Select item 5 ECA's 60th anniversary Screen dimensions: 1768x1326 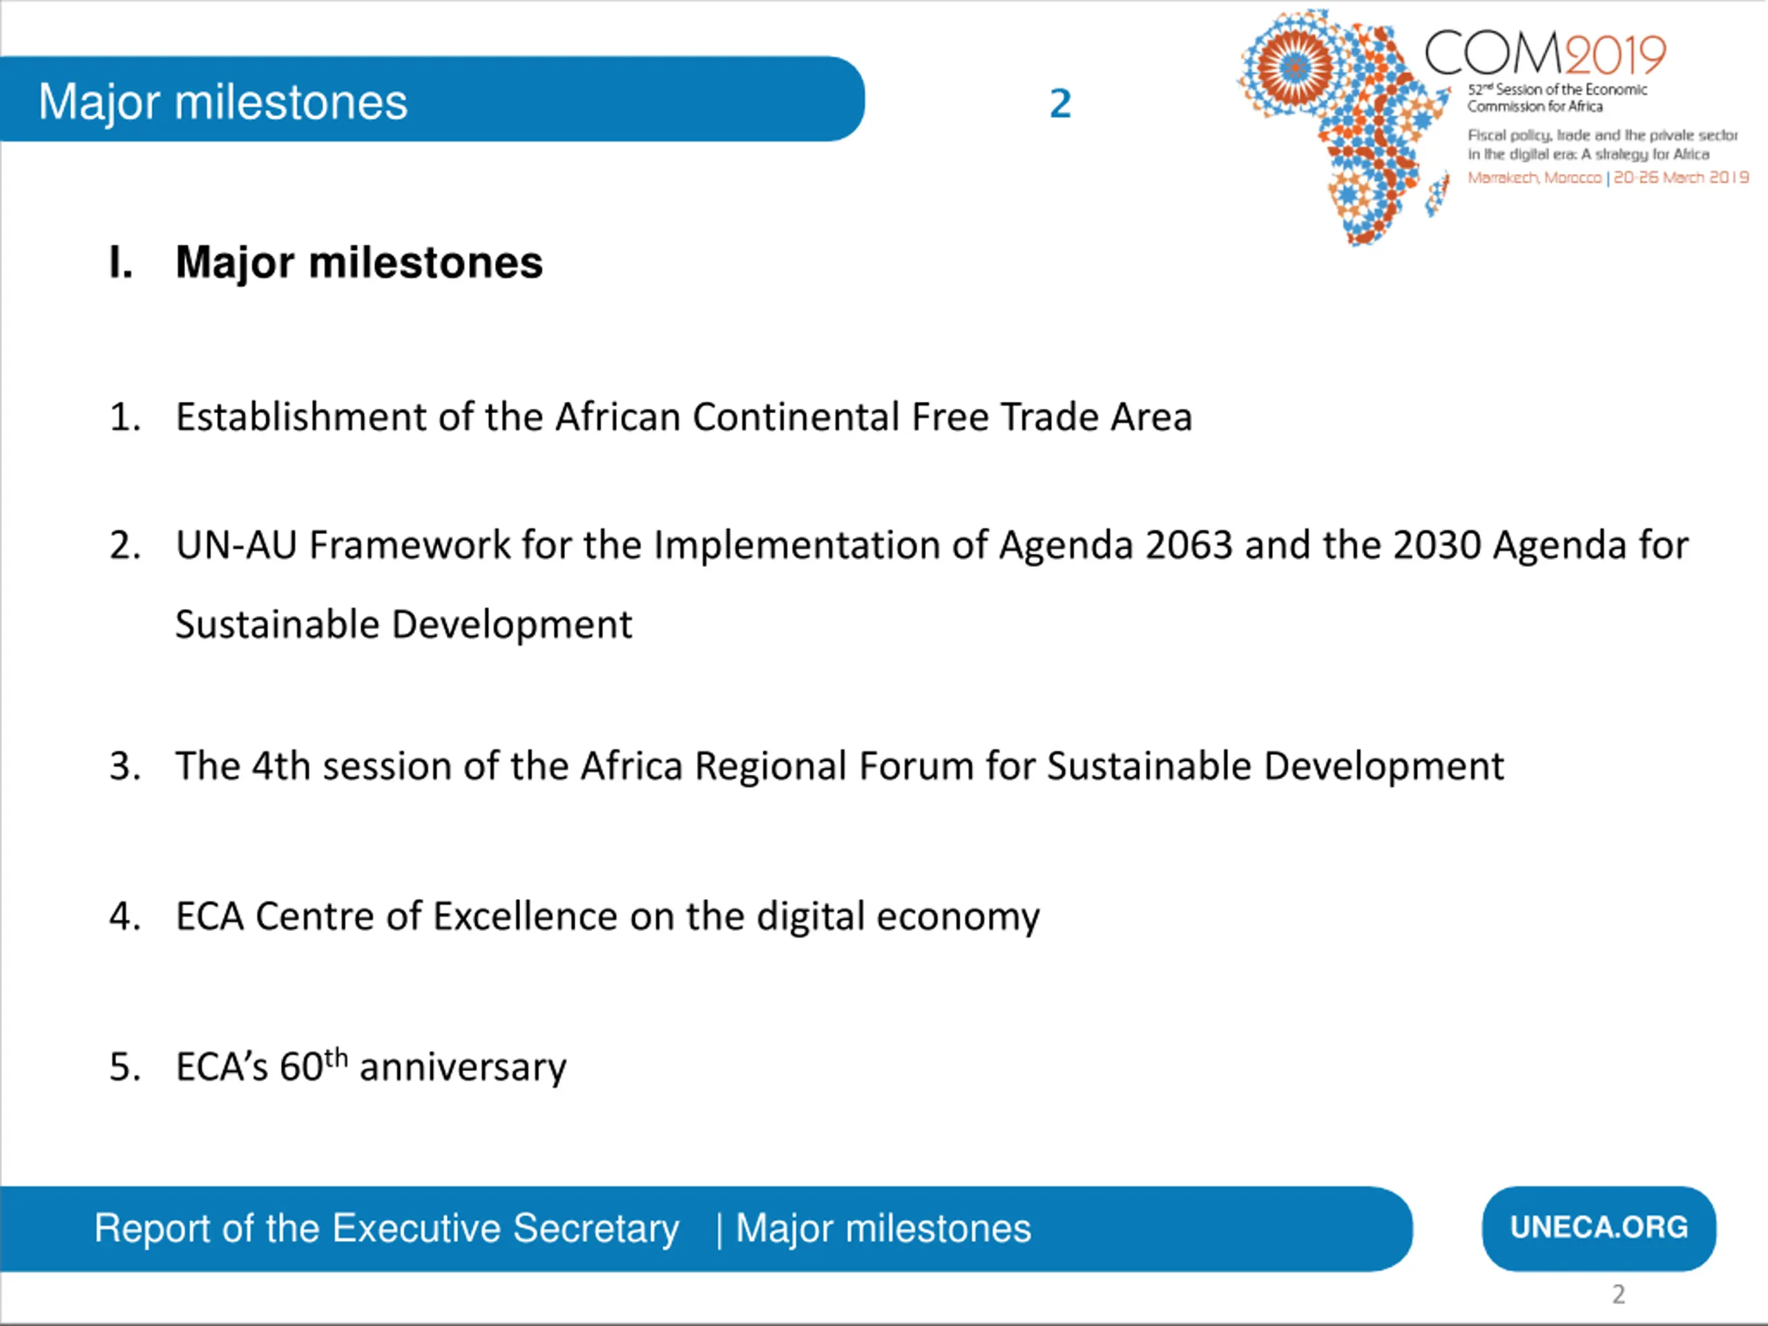point(337,1066)
